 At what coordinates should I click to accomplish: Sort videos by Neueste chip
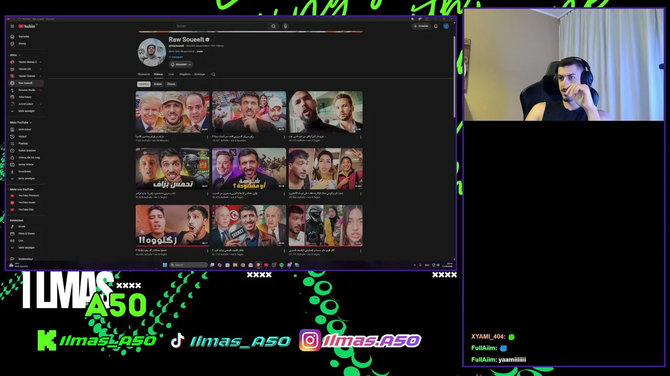coord(143,84)
